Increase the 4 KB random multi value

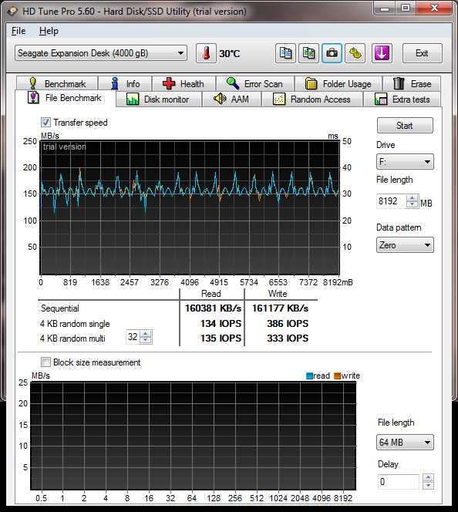tap(146, 334)
